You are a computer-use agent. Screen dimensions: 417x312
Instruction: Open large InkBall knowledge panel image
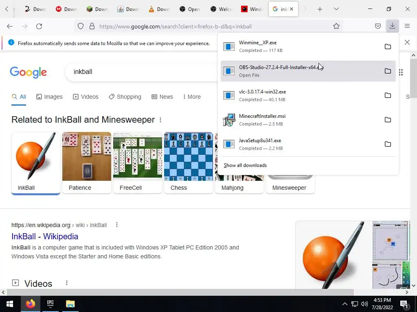click(333, 255)
